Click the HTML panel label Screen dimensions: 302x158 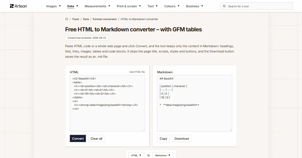coord(74,72)
